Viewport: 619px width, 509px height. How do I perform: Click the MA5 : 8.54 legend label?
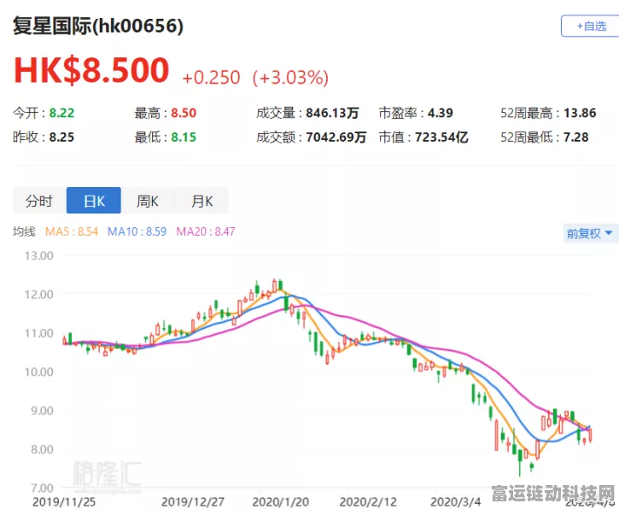pos(72,231)
